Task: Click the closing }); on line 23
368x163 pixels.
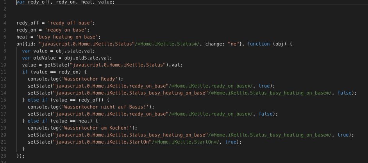Action: 20,156
